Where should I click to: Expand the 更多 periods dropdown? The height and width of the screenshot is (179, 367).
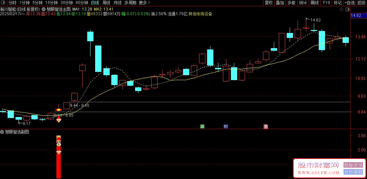pyautogui.click(x=144, y=3)
